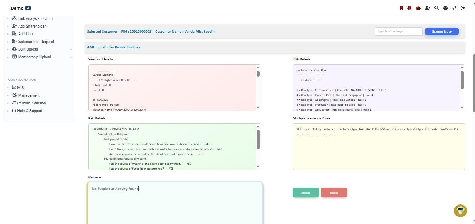Click the 'Total Count : 8' line

coord(101,85)
